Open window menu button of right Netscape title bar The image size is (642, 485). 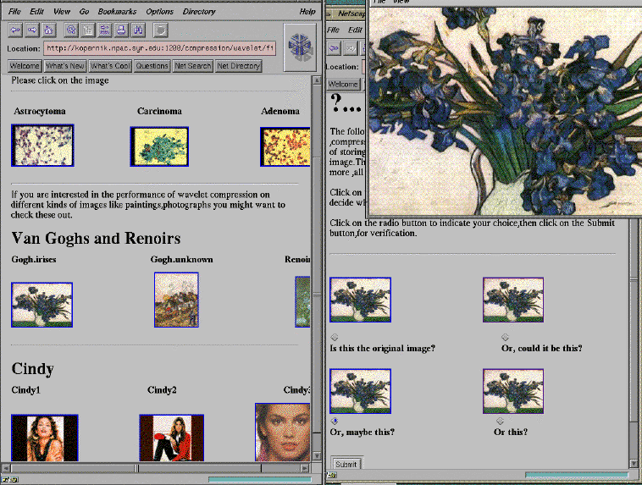pyautogui.click(x=329, y=14)
